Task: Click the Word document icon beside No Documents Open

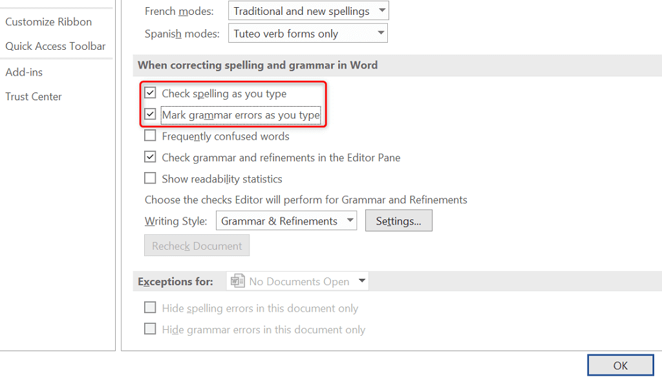Action: (238, 281)
